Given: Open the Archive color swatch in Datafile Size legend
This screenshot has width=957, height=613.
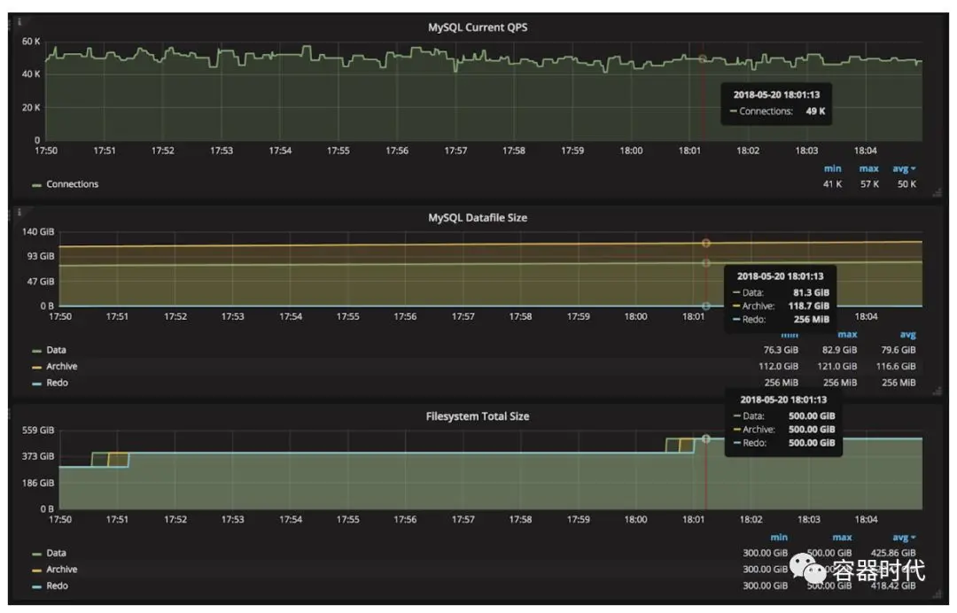Looking at the screenshot, I should [36, 368].
